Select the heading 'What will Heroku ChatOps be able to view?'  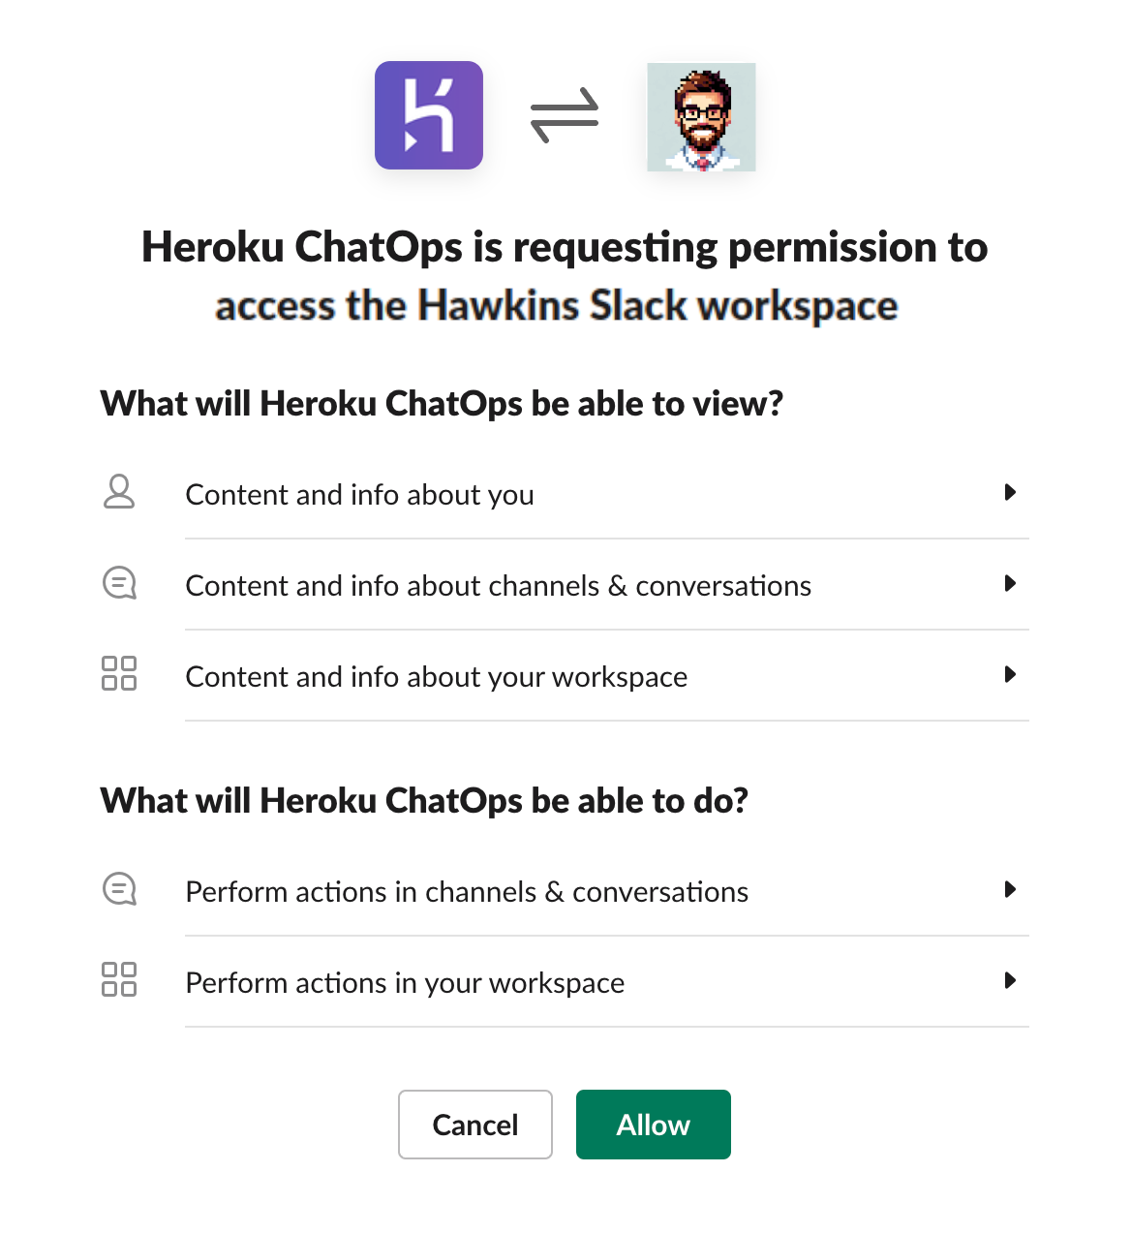click(x=442, y=404)
